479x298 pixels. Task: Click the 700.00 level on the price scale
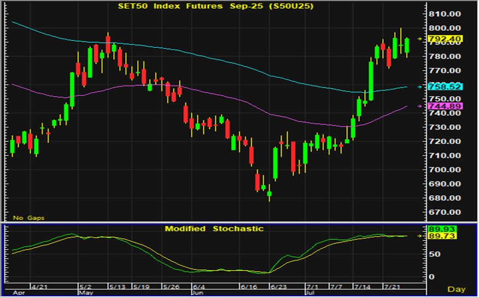[x=446, y=170]
